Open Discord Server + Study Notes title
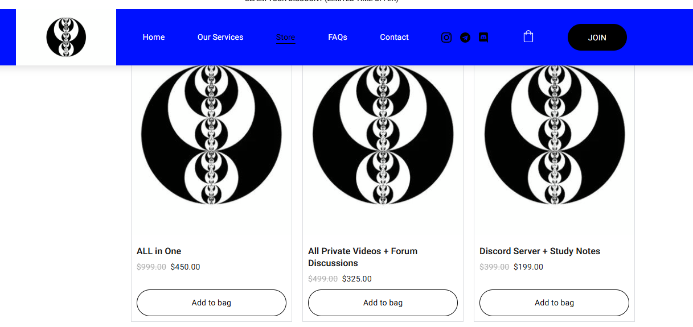 [540, 251]
